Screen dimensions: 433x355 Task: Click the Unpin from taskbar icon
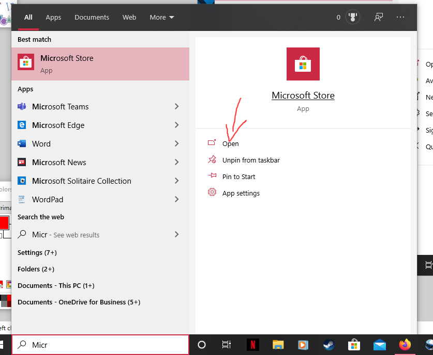(x=212, y=159)
